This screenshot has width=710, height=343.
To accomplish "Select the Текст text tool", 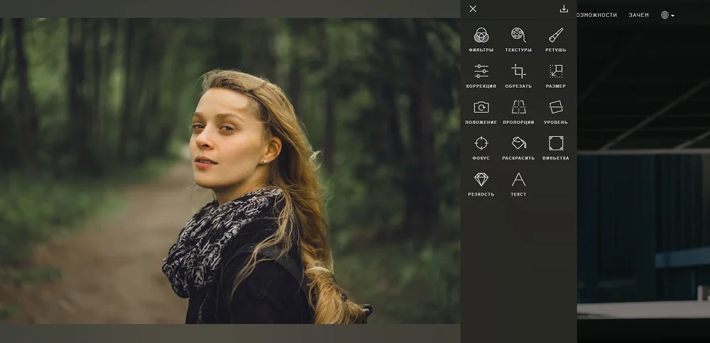I will click(x=518, y=184).
